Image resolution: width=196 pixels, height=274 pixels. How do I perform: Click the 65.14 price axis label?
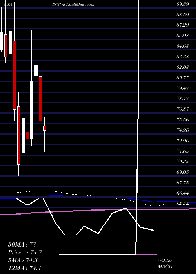(183, 204)
